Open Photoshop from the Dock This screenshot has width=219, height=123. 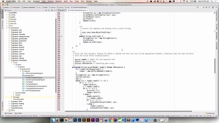(x=75, y=120)
